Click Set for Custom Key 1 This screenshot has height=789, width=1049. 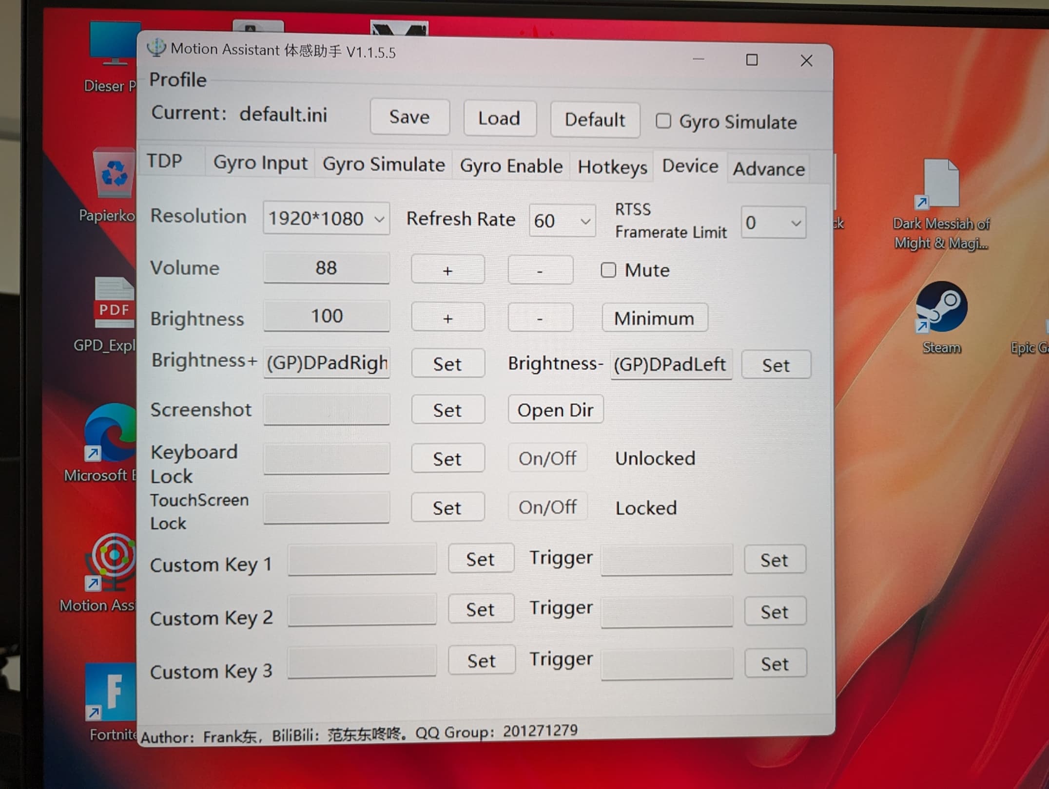(481, 559)
